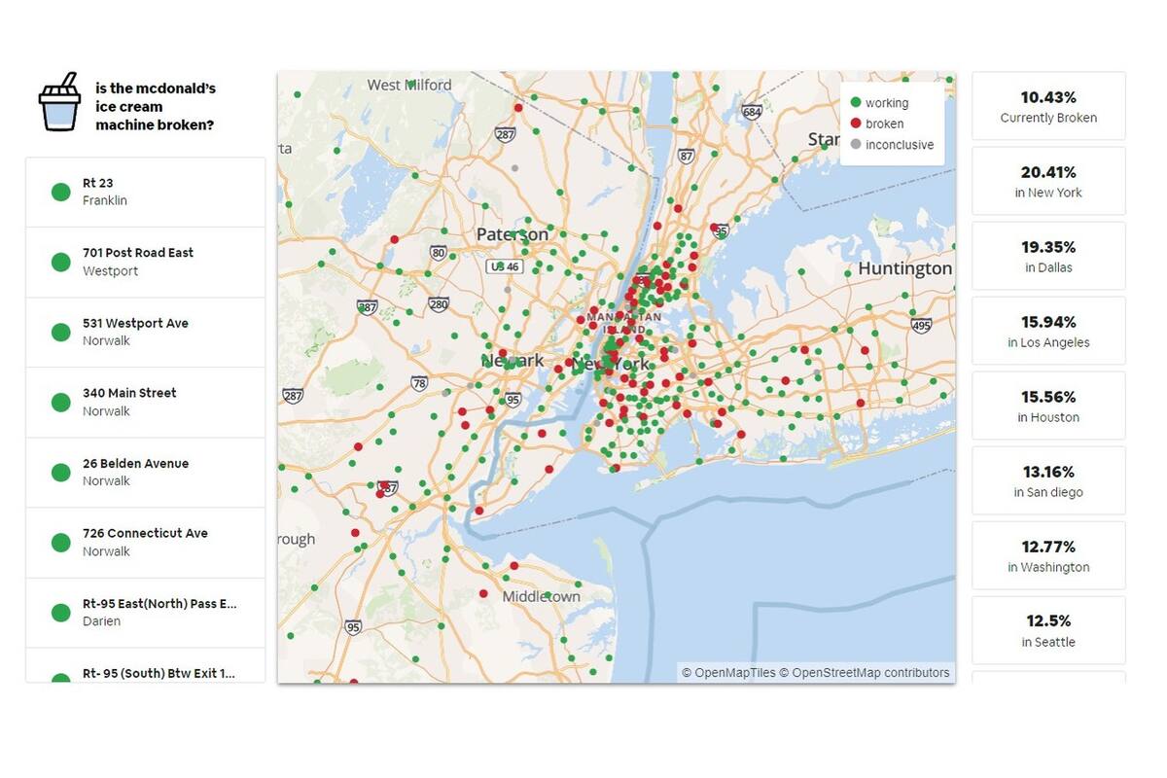Image resolution: width=1167 pixels, height=778 pixels.
Task: Select the 20.41% in New York card
Action: pyautogui.click(x=1048, y=181)
